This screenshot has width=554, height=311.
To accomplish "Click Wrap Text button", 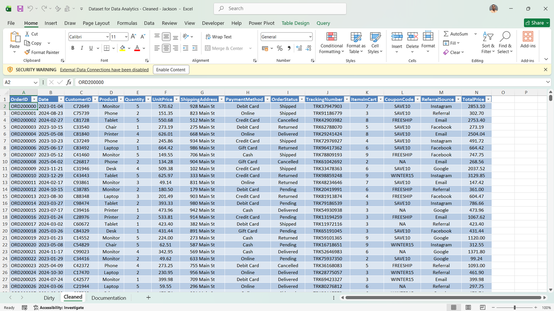I will [218, 37].
